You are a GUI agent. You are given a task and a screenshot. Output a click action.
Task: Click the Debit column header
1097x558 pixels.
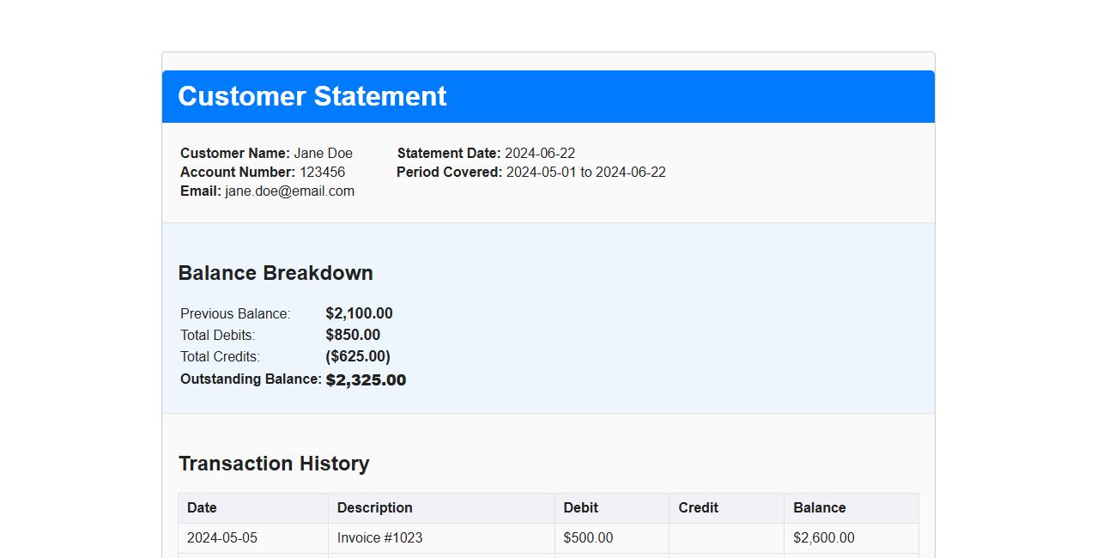[x=580, y=507]
